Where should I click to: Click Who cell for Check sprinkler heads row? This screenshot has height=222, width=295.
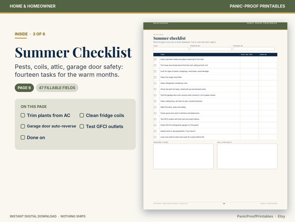tap(249, 59)
